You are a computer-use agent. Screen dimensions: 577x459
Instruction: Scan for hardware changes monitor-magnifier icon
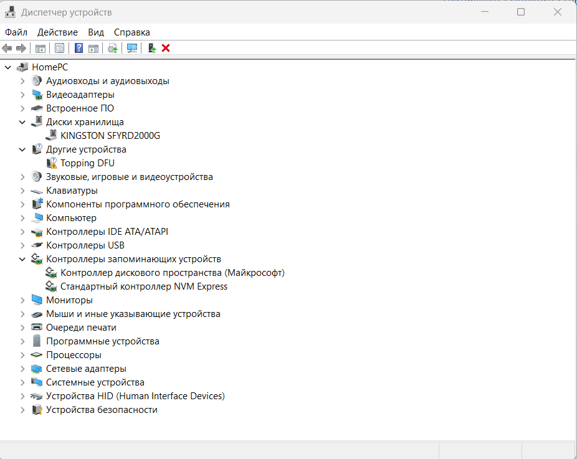(131, 48)
